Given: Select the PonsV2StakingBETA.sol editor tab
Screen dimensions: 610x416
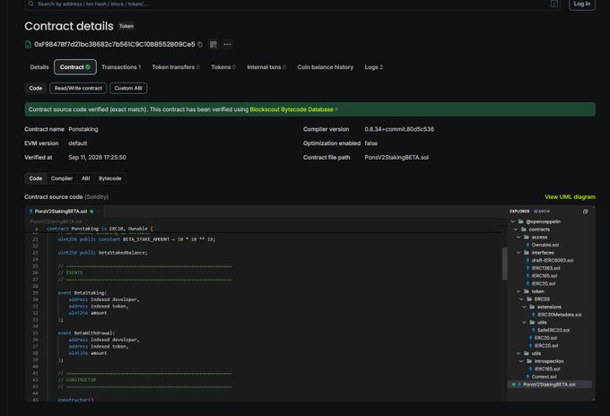Looking at the screenshot, I should click(64, 212).
